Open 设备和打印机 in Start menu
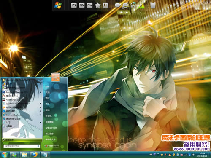211x158 pixels. (51, 128)
